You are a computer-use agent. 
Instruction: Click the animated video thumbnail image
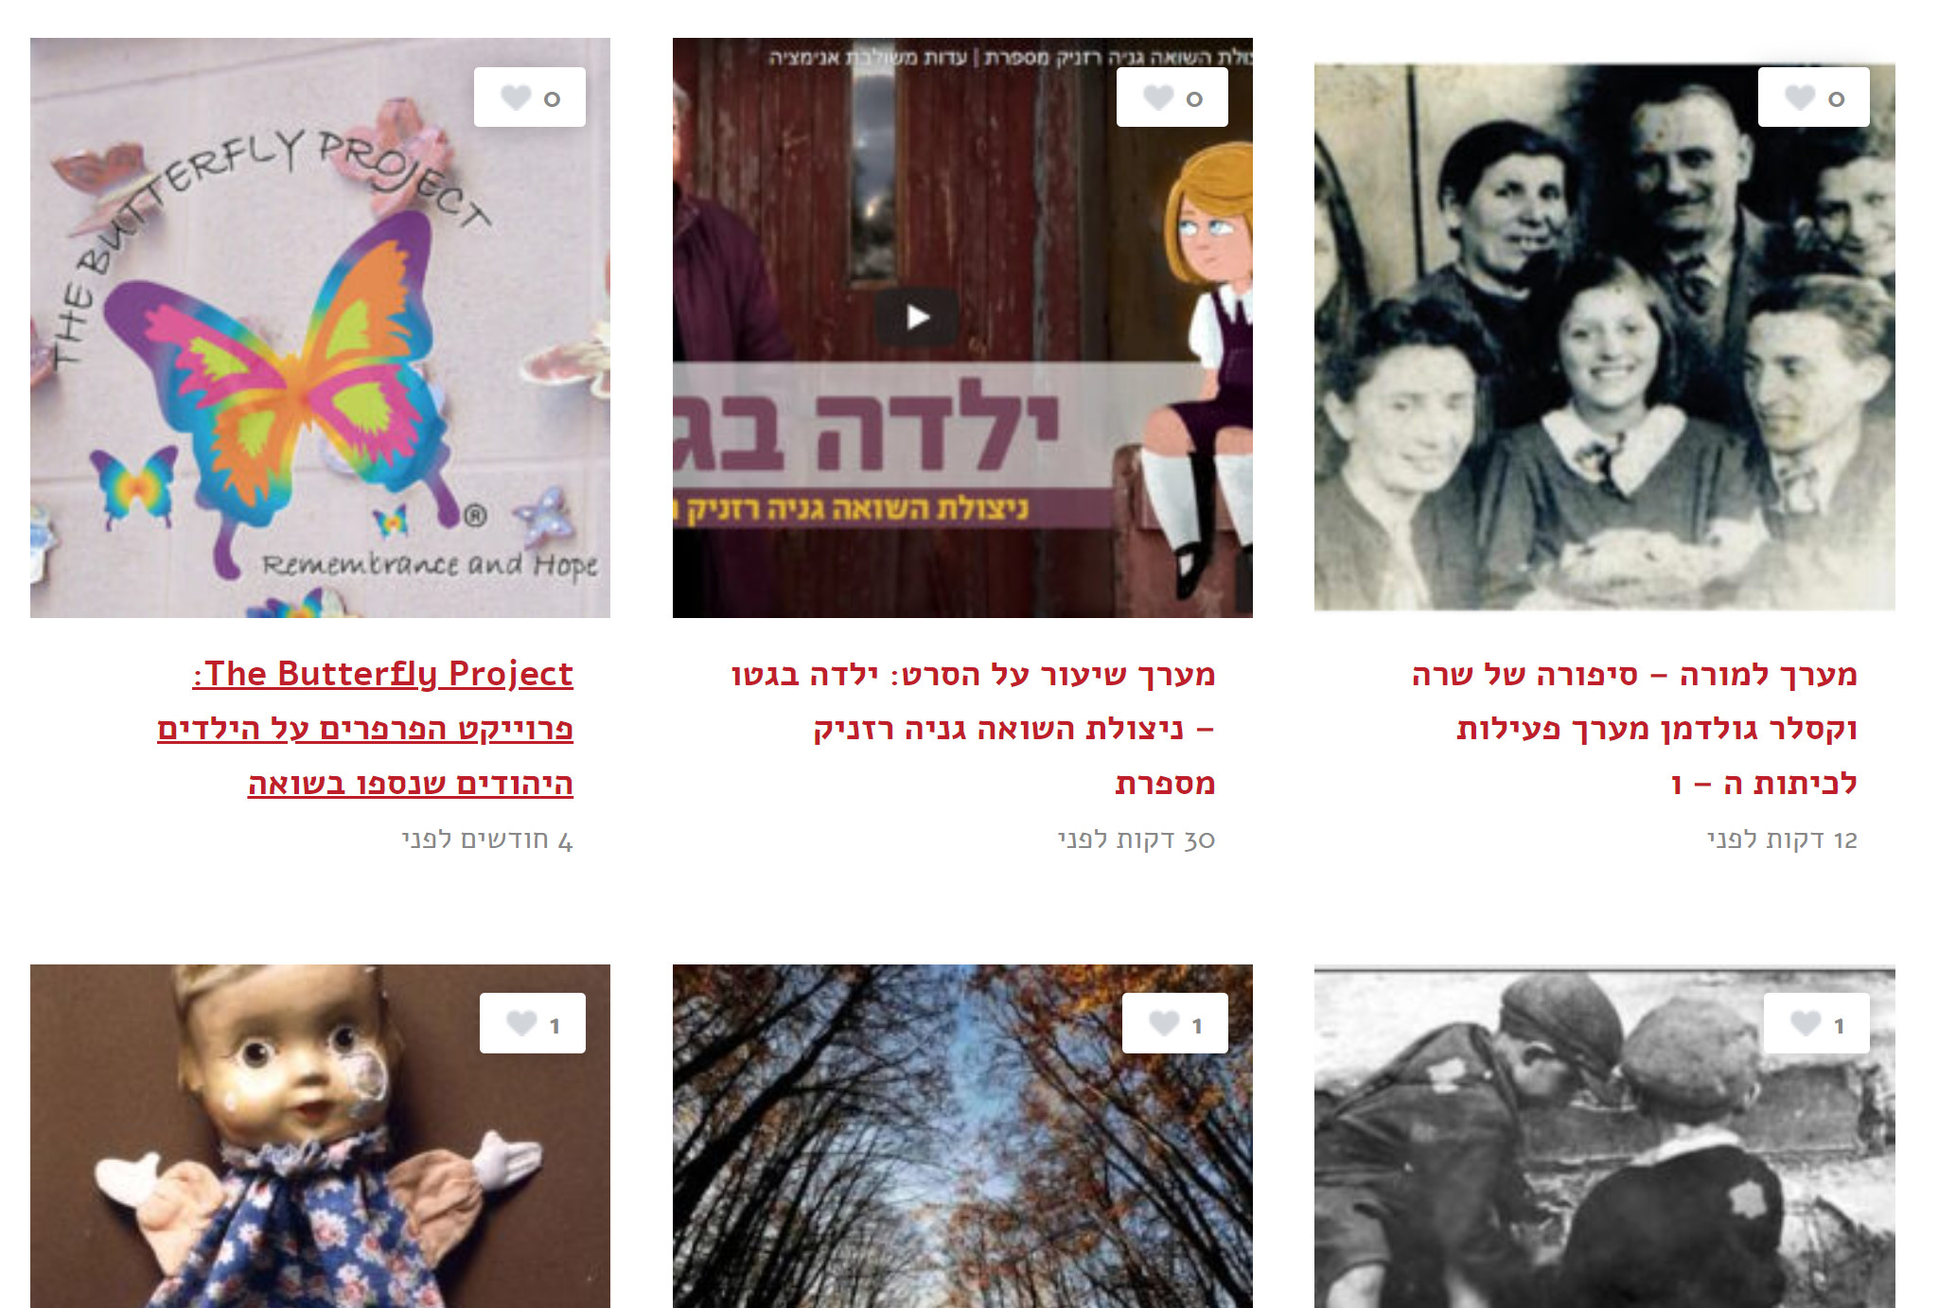(962, 327)
